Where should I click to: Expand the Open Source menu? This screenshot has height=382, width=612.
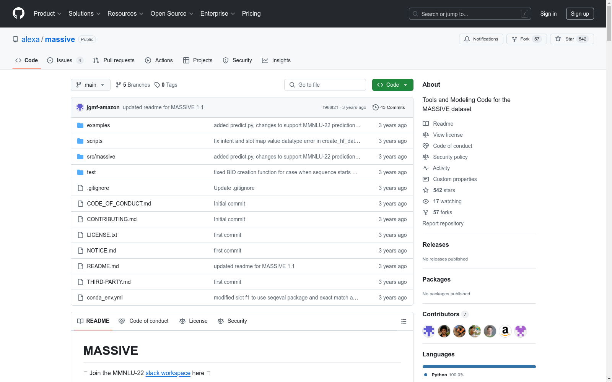[x=172, y=14]
